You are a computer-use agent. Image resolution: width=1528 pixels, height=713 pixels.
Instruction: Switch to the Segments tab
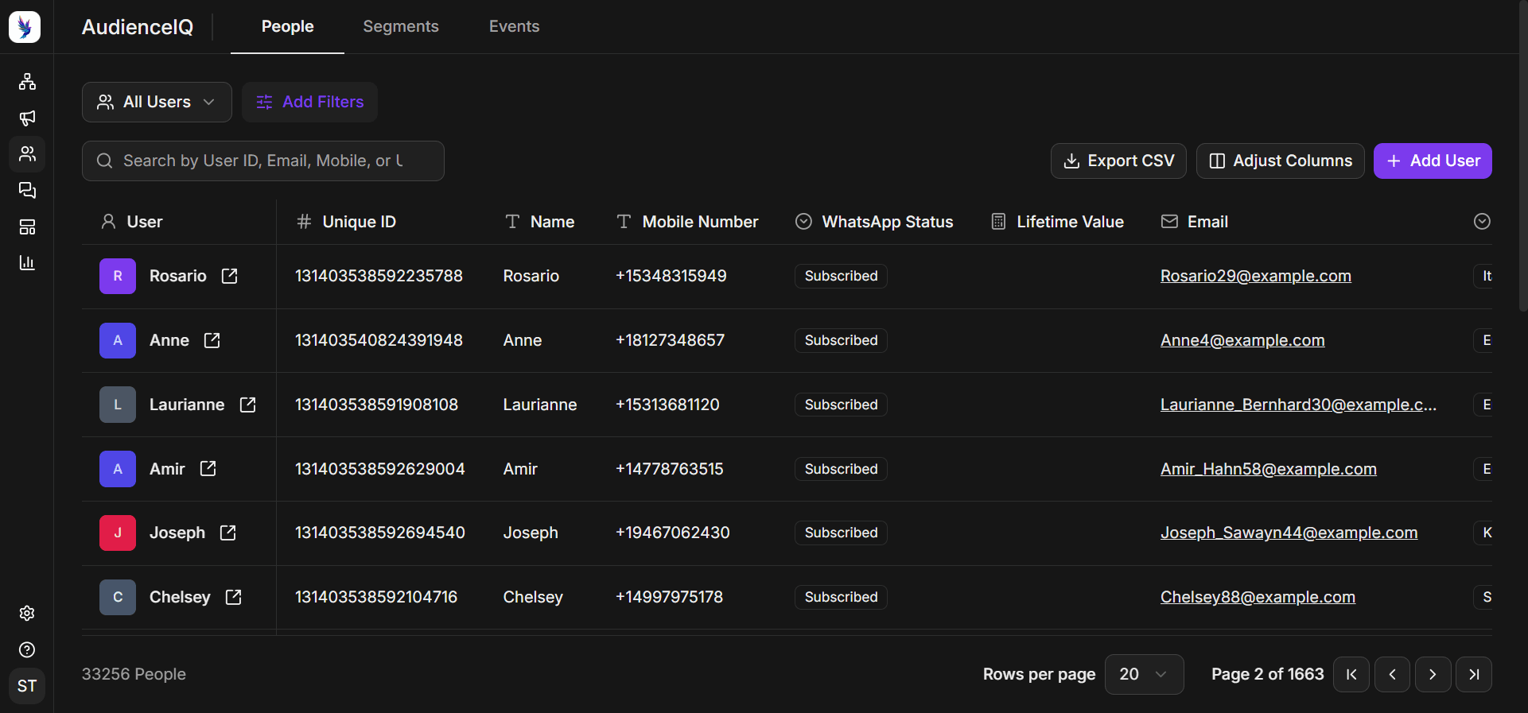coord(401,26)
